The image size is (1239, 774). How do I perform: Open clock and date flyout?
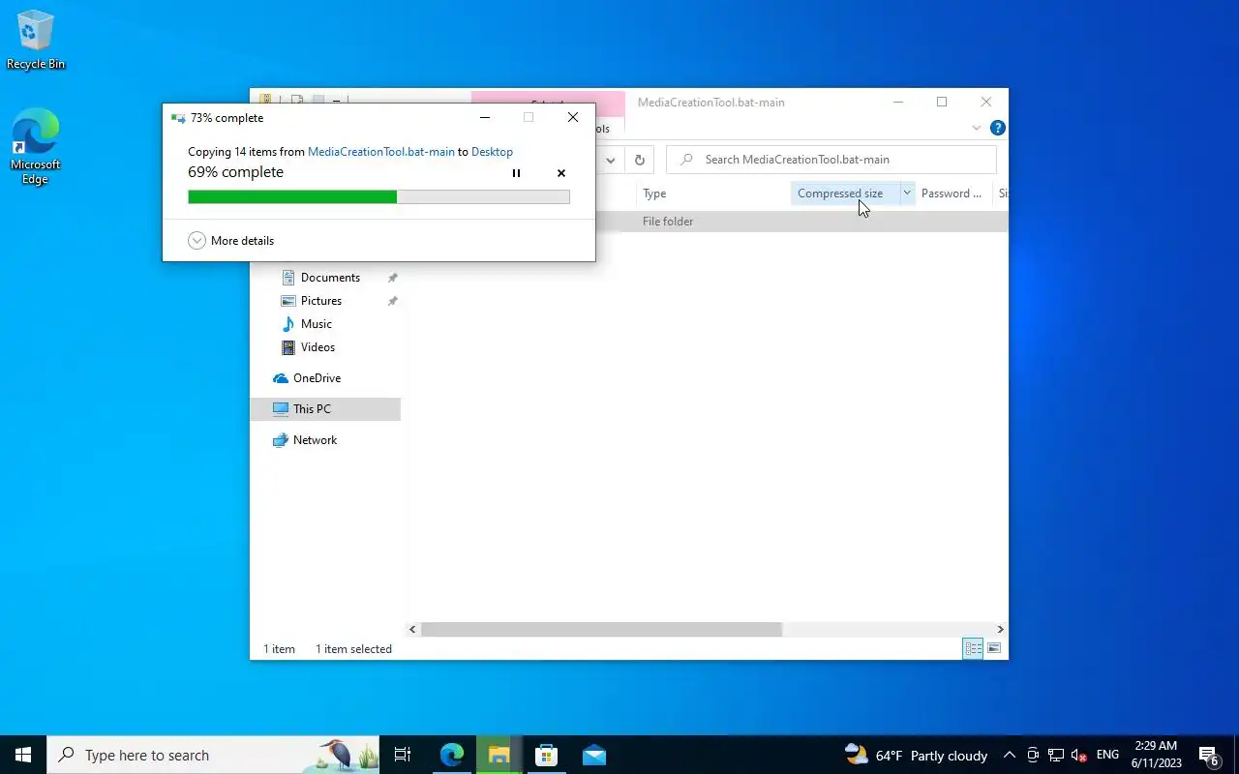(x=1156, y=755)
